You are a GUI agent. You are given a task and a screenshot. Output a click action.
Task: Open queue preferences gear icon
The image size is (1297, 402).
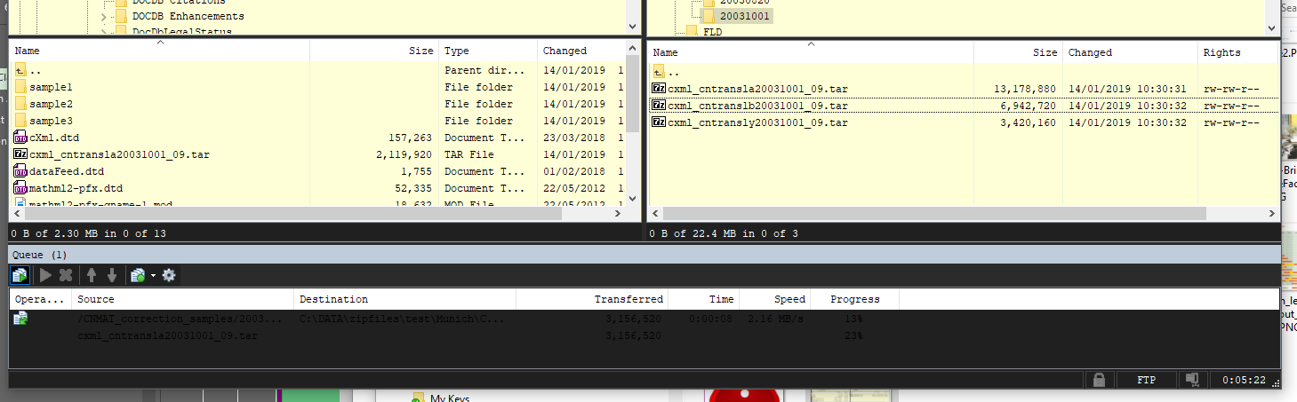[x=169, y=275]
